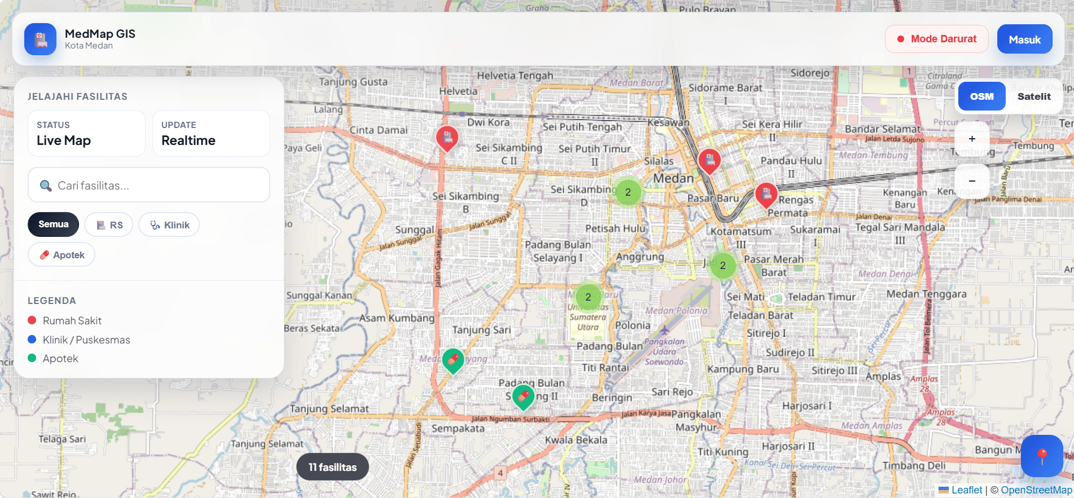Screen dimensions: 1074x498
Task: Click the Rumah Sakit legend label
Action: pos(72,320)
